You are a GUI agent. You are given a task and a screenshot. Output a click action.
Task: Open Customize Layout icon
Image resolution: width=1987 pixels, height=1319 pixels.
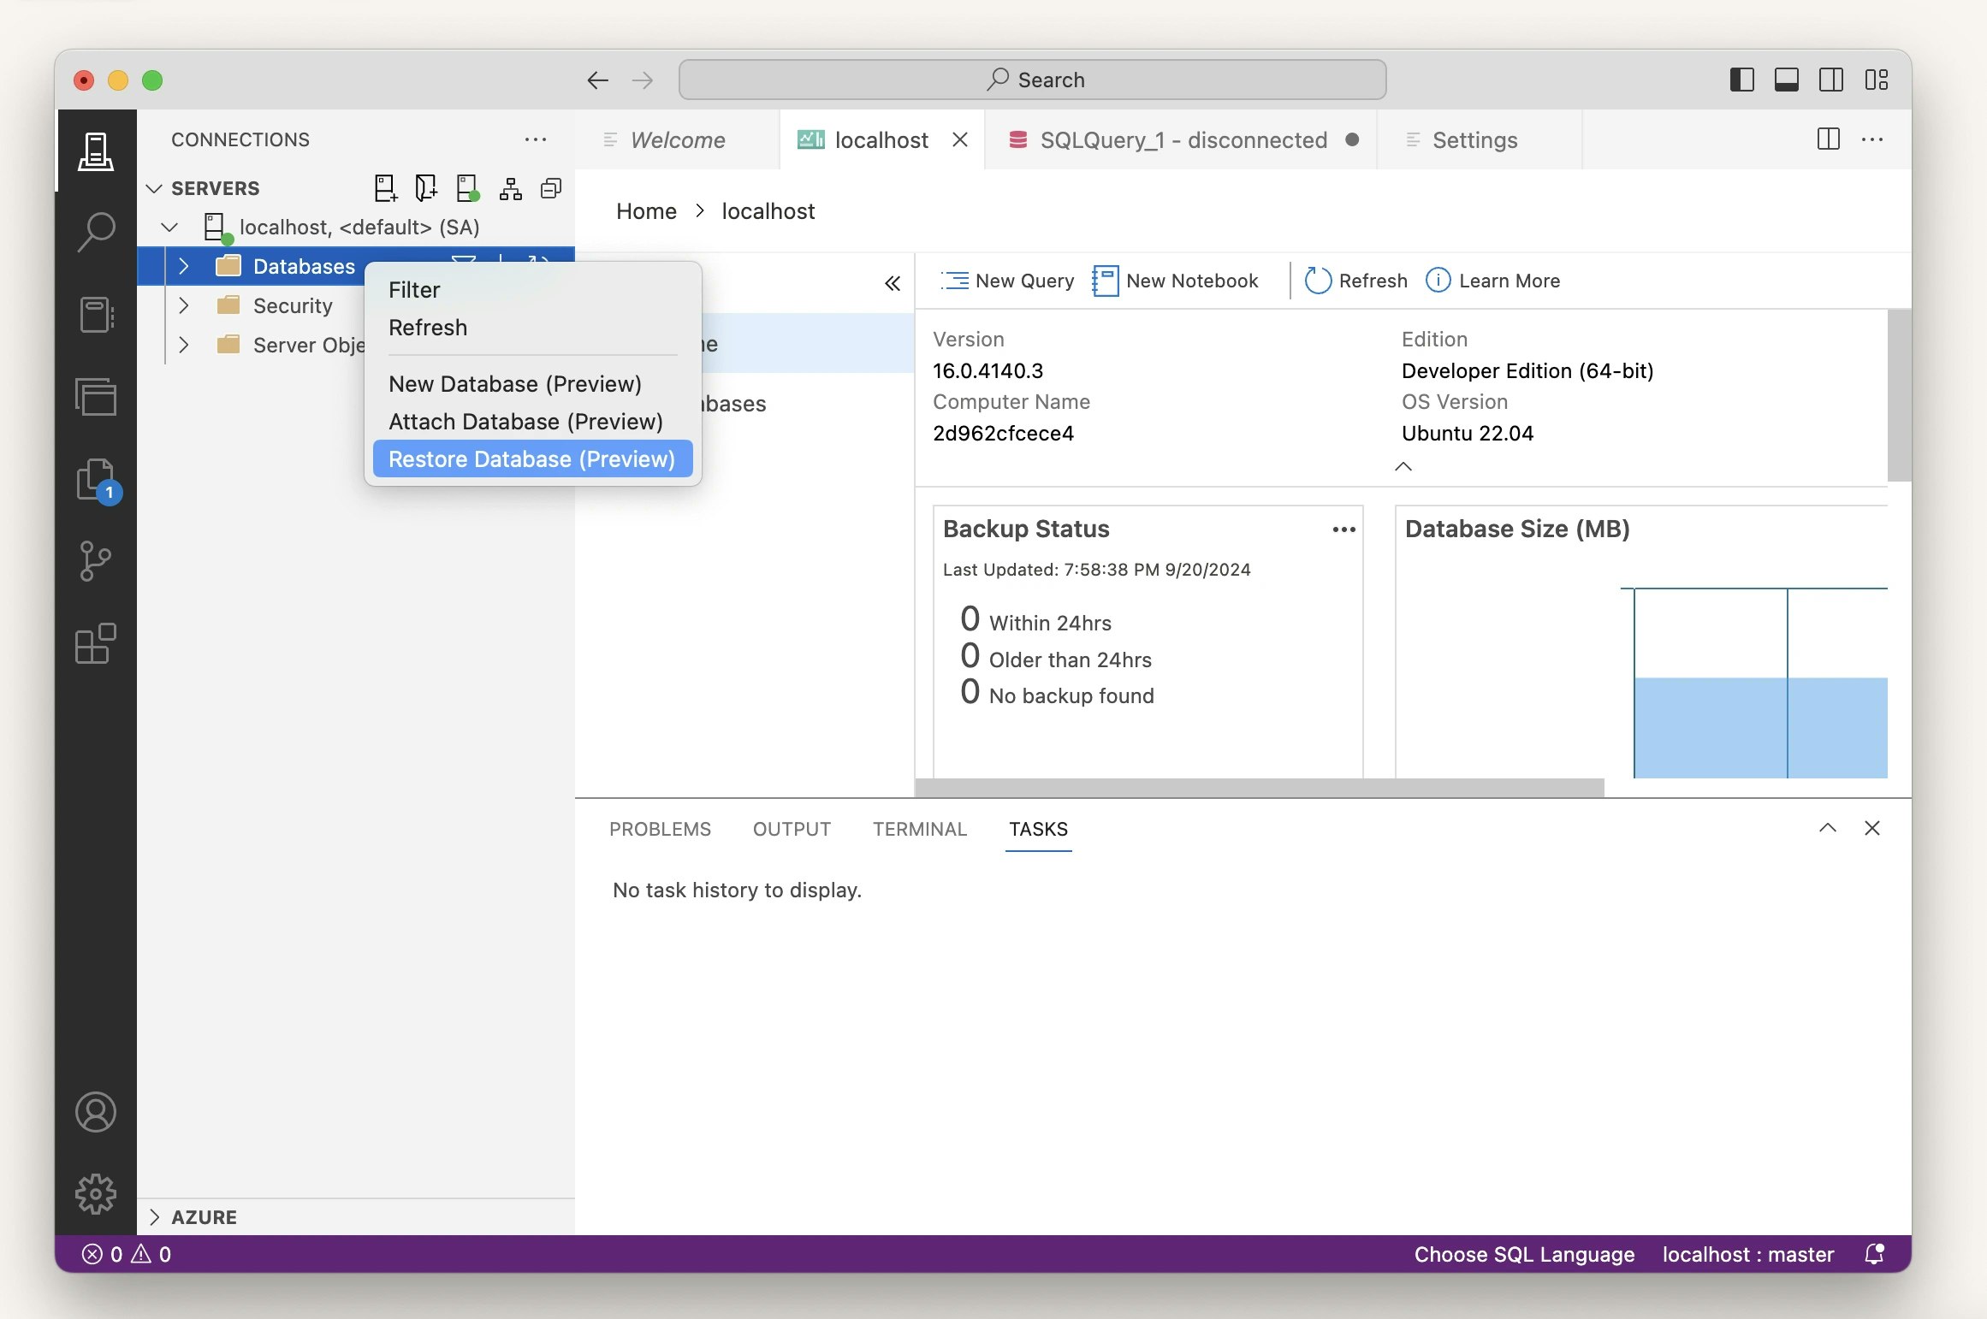pos(1877,80)
